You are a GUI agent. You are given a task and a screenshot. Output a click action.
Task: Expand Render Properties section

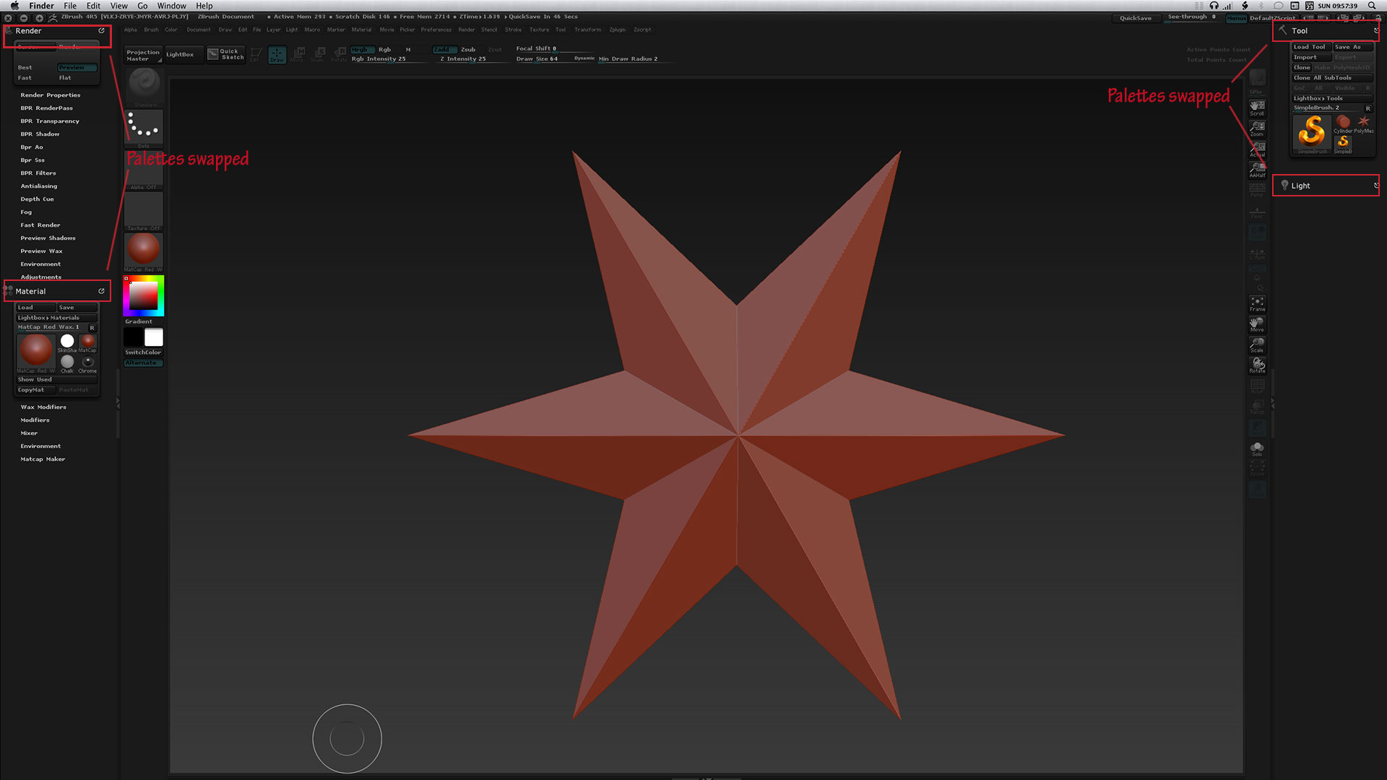coord(51,95)
